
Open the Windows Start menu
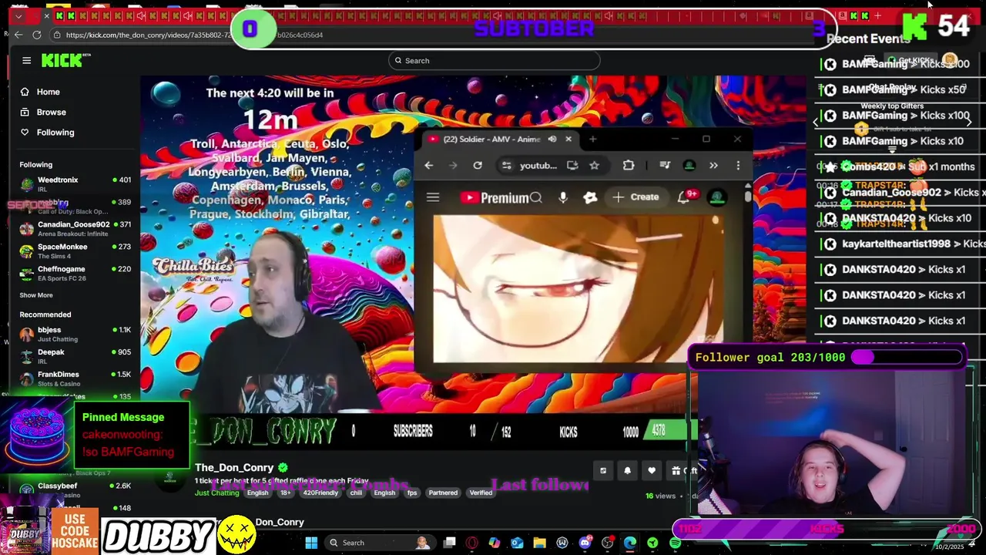click(x=311, y=543)
